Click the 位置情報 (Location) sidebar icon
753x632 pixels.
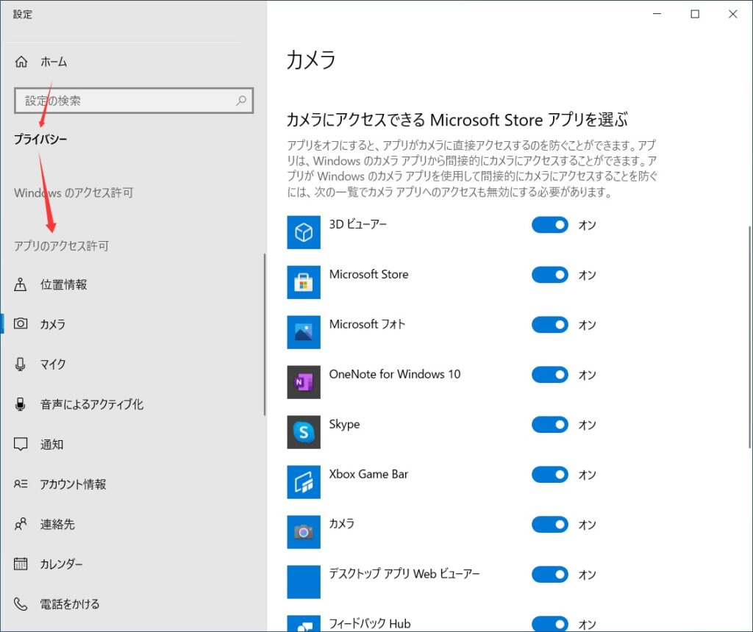[x=21, y=284]
